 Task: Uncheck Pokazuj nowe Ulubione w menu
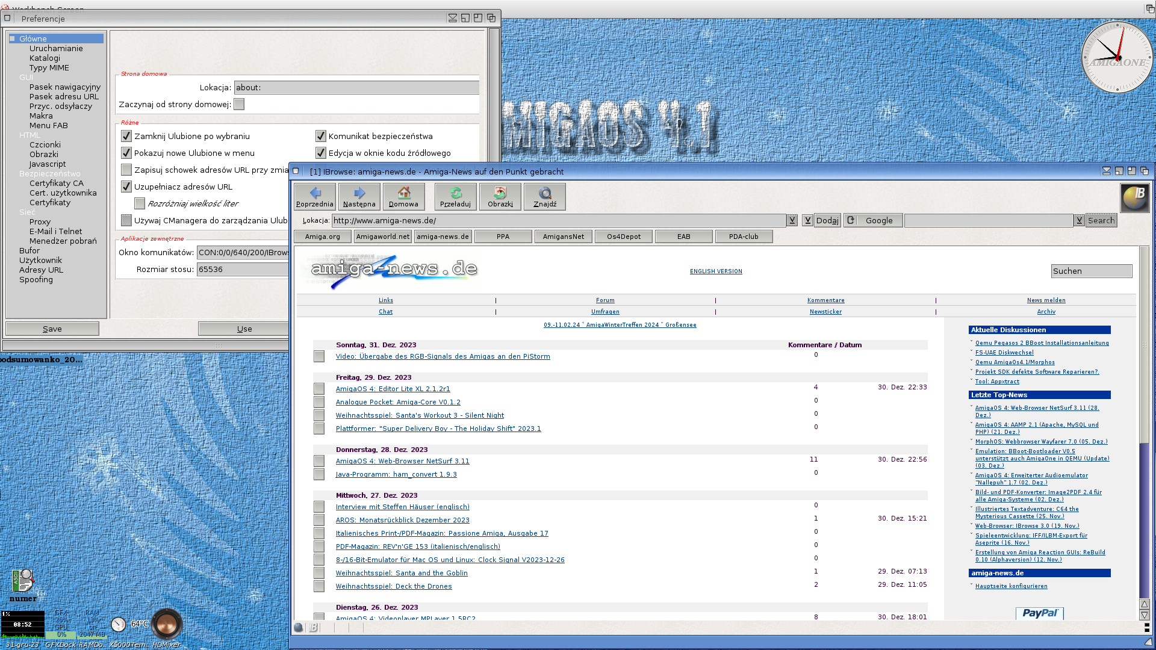click(126, 153)
